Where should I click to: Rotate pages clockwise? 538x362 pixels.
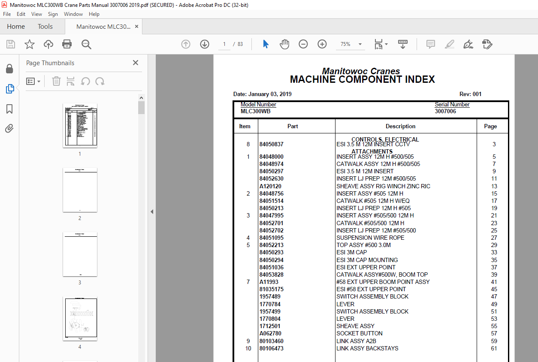click(x=100, y=81)
